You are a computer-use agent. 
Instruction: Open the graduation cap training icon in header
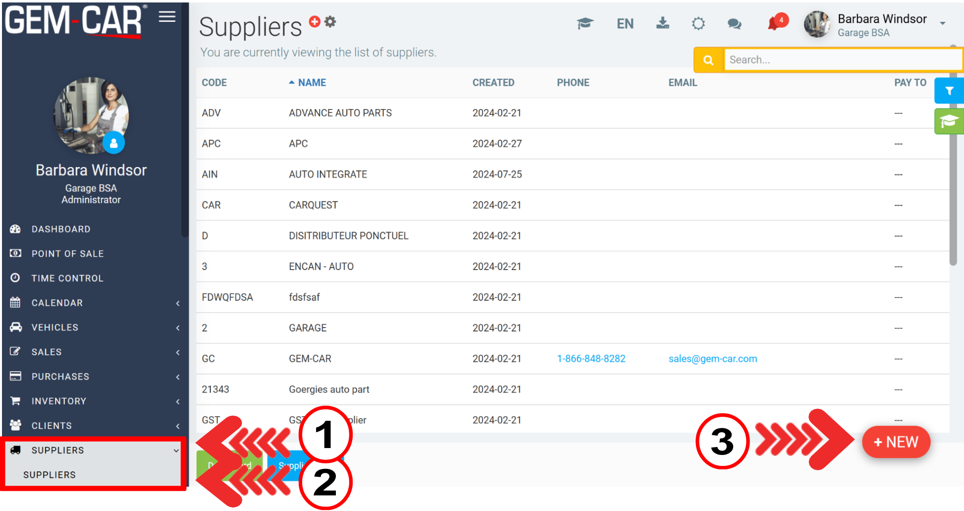tap(585, 23)
